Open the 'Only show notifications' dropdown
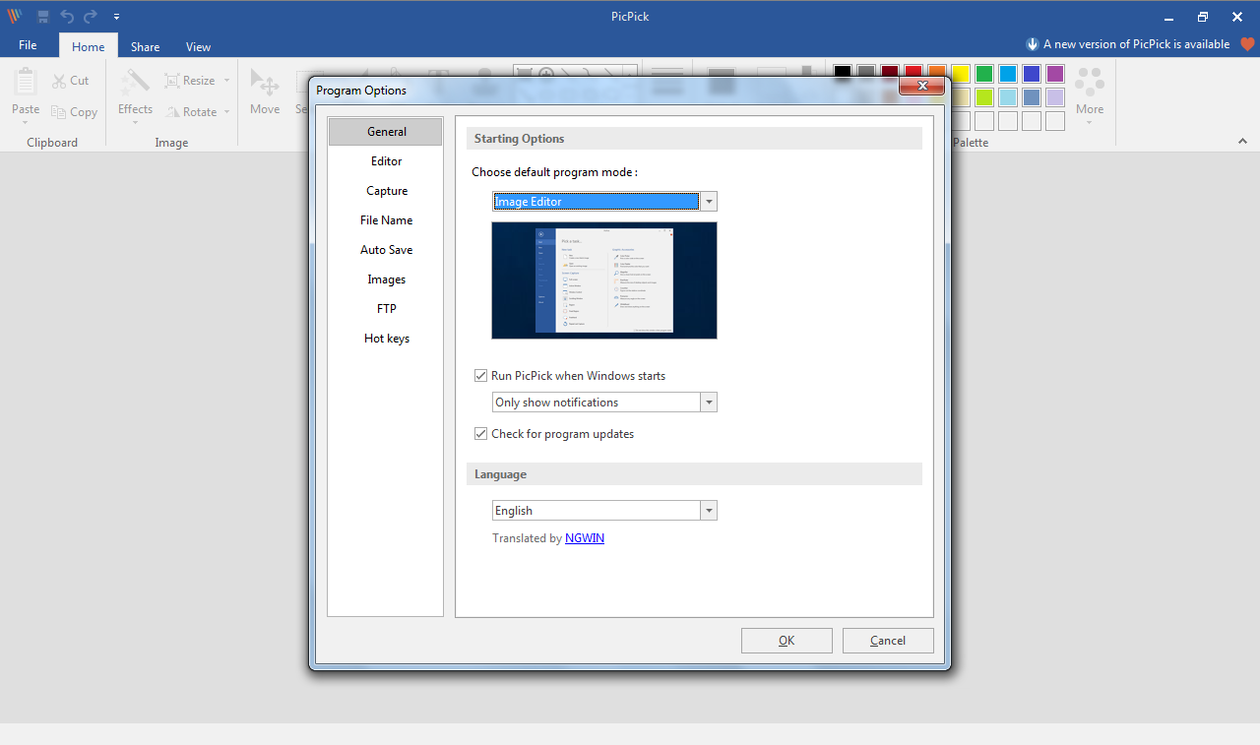 click(709, 403)
